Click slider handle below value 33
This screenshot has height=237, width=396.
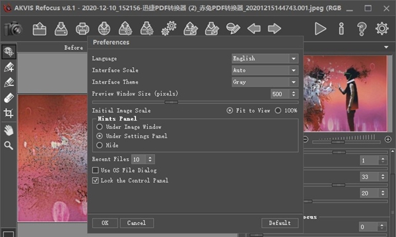(x=339, y=185)
